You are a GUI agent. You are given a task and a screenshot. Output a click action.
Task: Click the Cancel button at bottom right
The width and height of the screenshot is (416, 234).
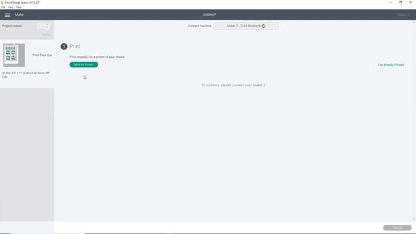point(397,227)
